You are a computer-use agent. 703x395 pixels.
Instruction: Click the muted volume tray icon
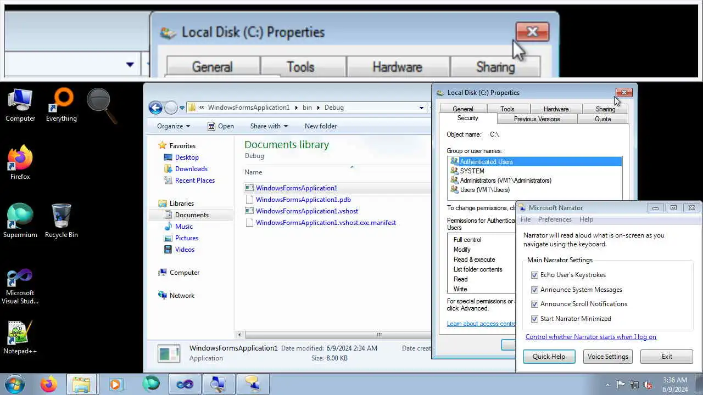point(648,385)
